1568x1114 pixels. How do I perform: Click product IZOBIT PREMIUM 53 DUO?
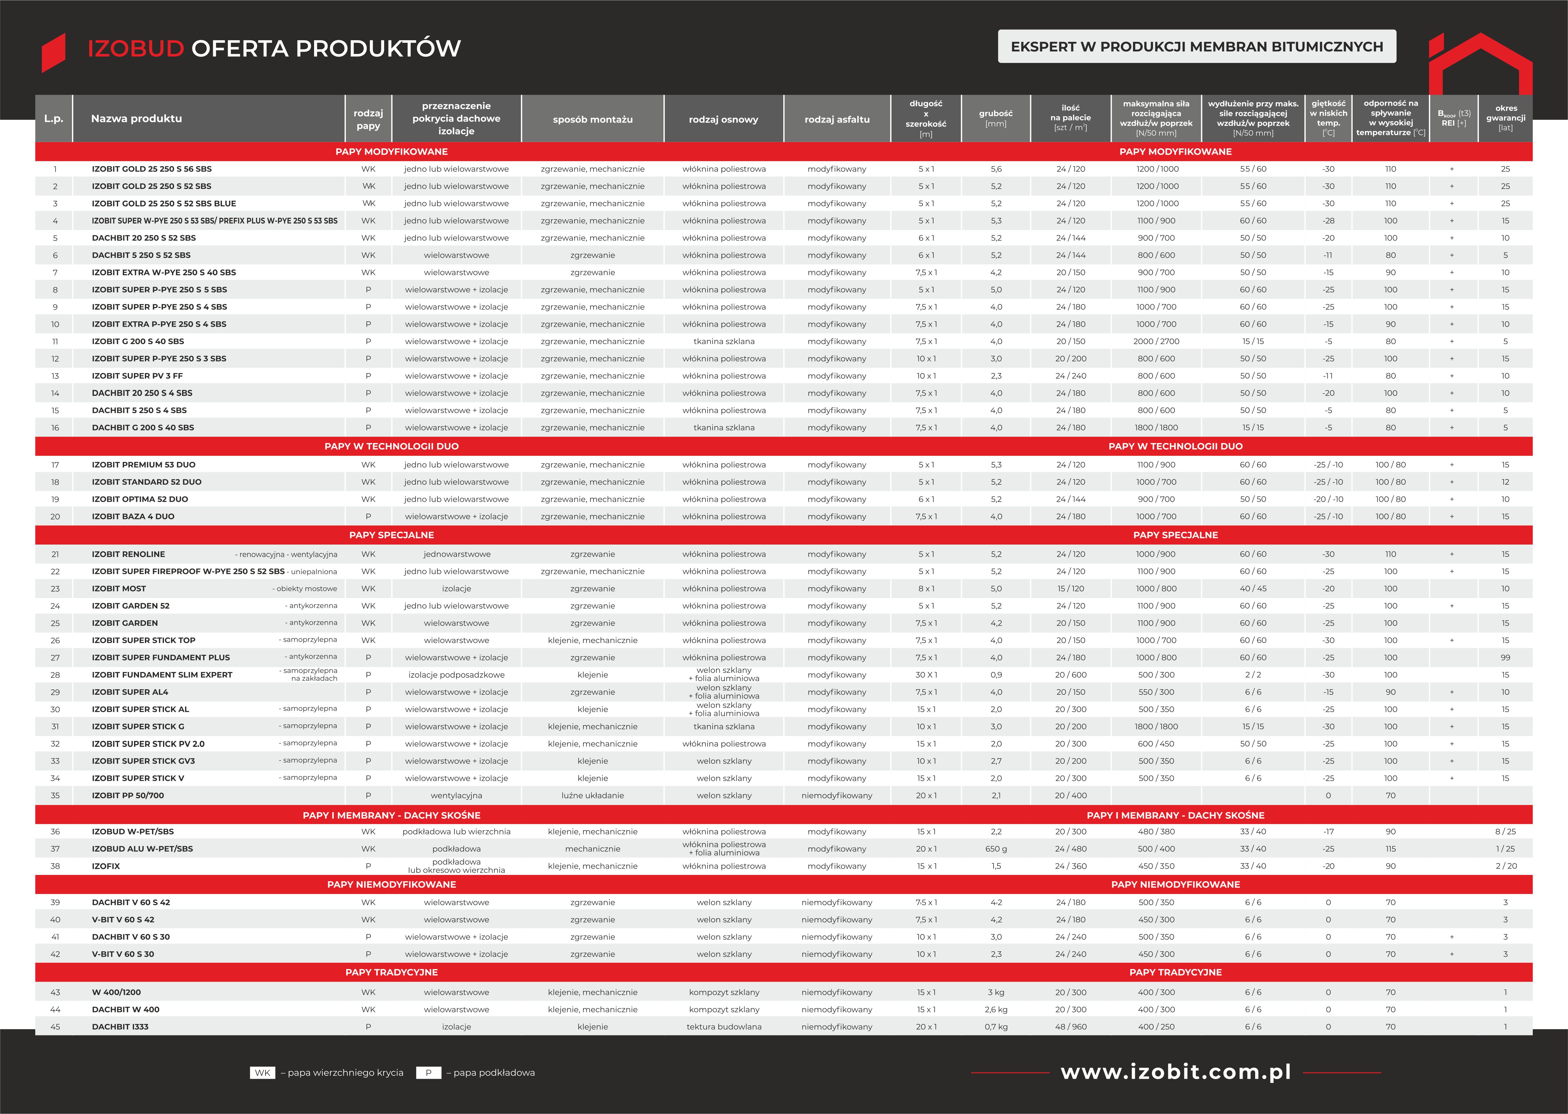click(x=143, y=464)
